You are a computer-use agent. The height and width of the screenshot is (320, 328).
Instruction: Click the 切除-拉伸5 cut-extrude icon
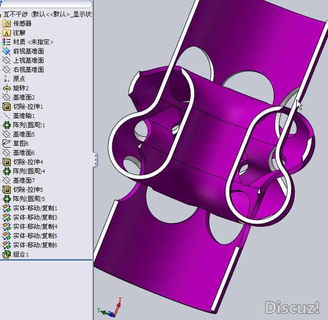pyautogui.click(x=7, y=190)
